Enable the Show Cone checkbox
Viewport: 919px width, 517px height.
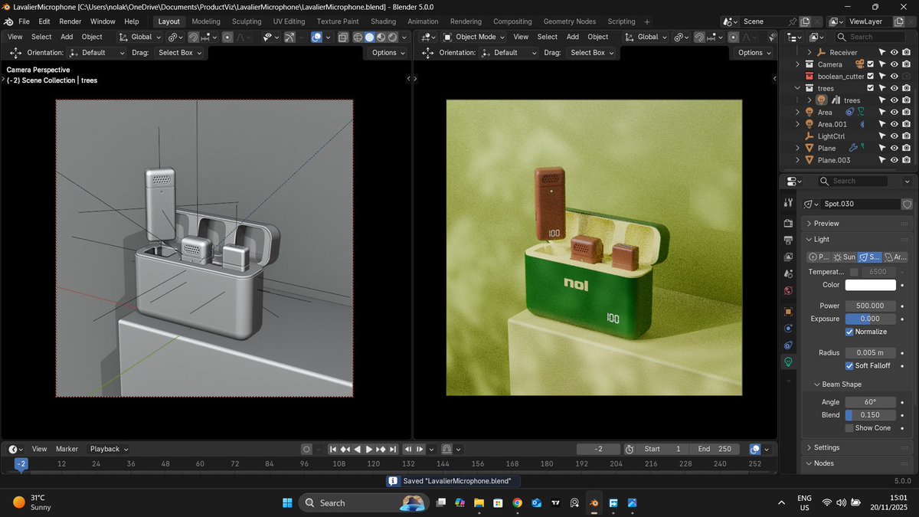[849, 427]
